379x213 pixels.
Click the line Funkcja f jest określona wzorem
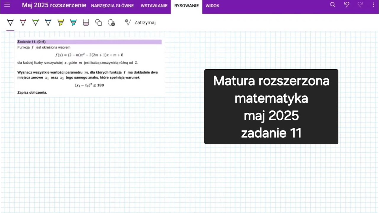[x=44, y=47]
